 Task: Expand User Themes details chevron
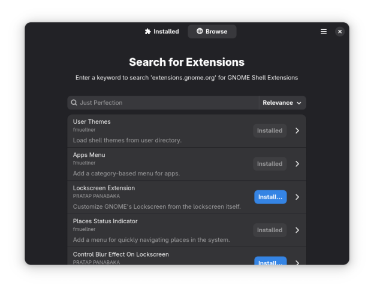click(297, 130)
